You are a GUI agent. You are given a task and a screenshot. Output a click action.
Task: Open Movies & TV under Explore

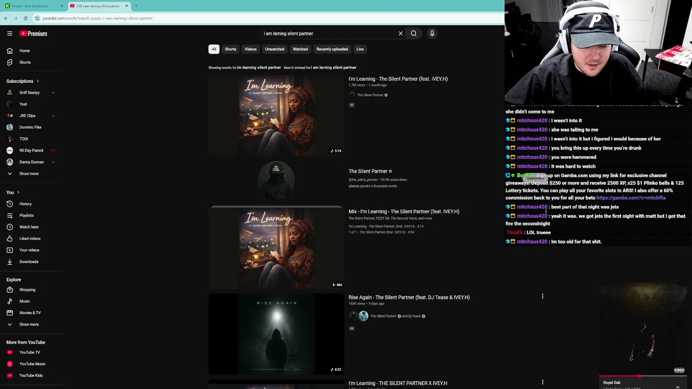(x=31, y=313)
